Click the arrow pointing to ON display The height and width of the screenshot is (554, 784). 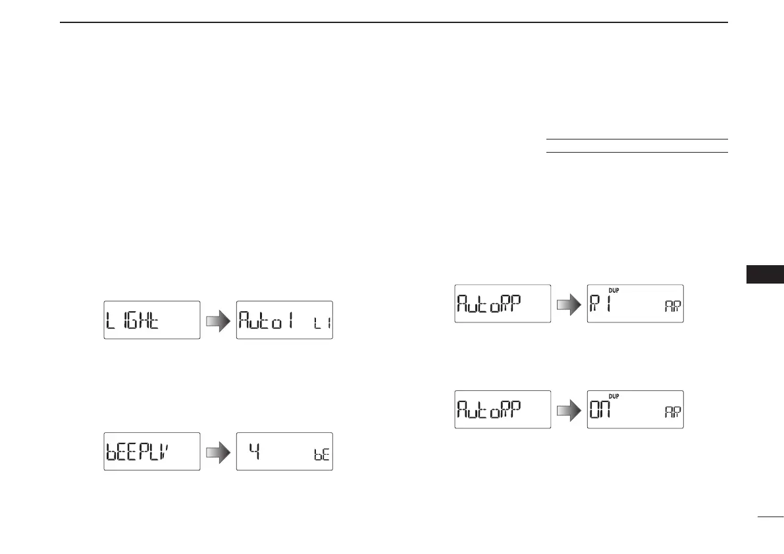point(569,410)
